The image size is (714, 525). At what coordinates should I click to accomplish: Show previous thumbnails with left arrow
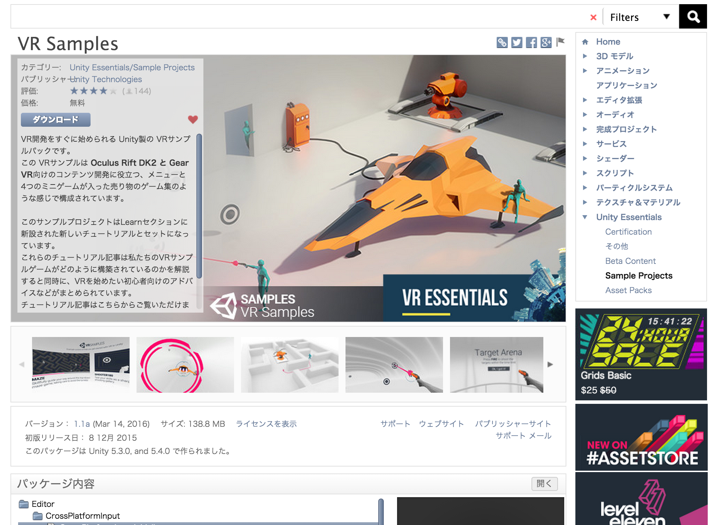pyautogui.click(x=22, y=365)
